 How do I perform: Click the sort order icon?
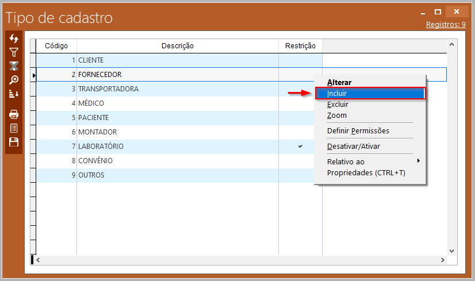click(14, 94)
